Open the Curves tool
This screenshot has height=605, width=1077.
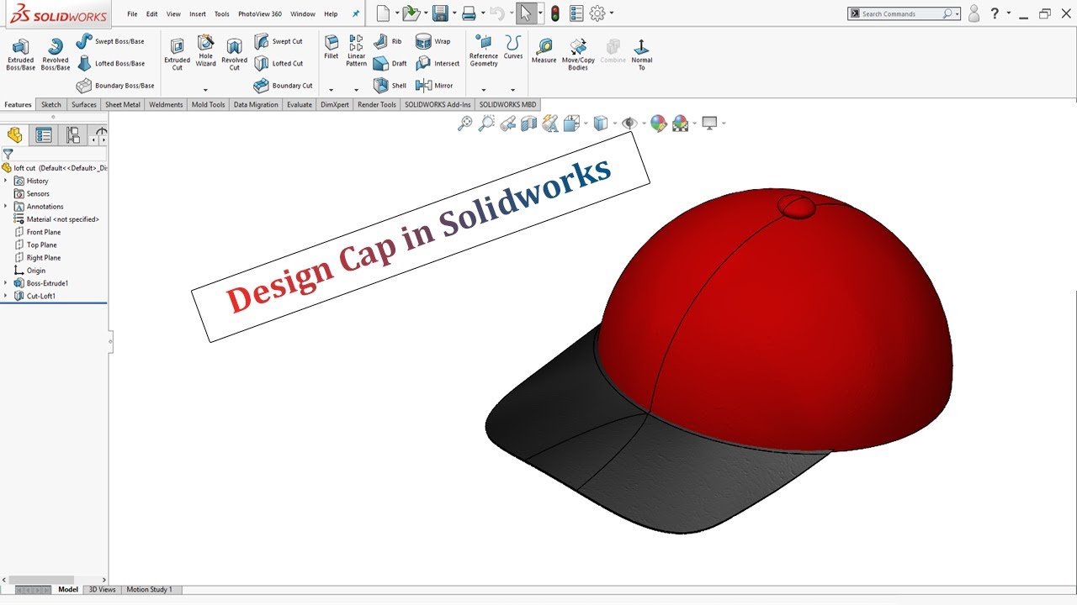(513, 48)
